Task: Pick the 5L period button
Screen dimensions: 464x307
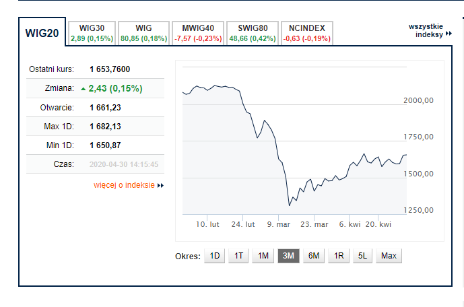Action: pyautogui.click(x=362, y=256)
